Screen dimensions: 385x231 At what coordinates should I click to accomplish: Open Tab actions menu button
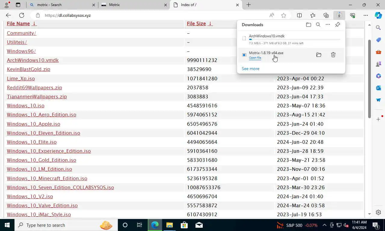[18, 5]
